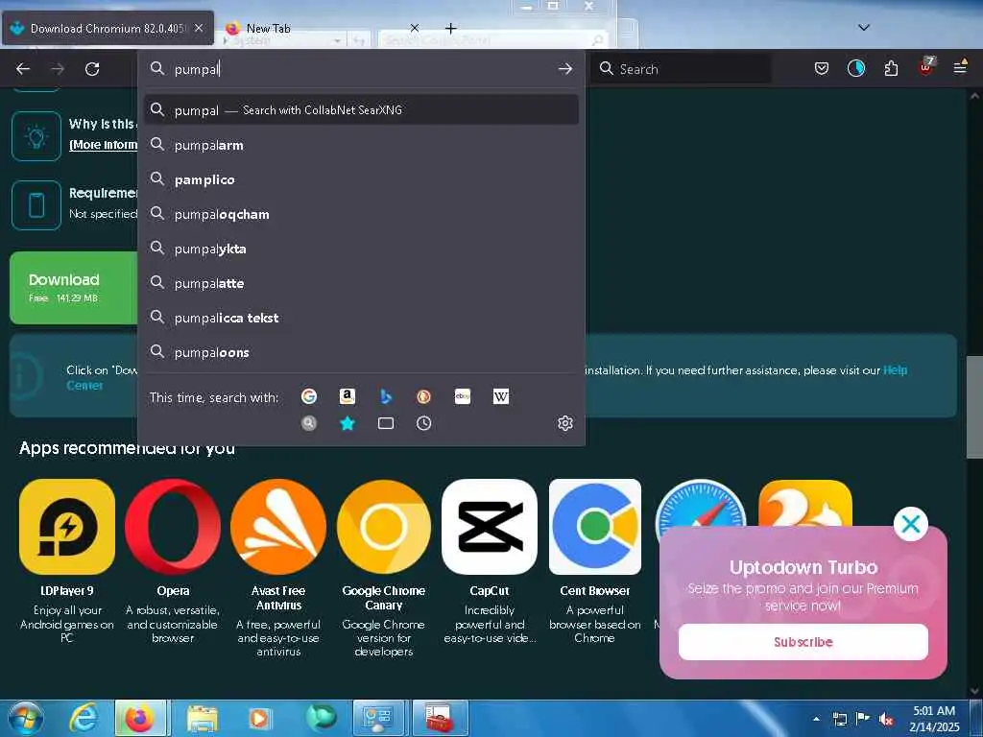Search with the gray magnifier engine

(x=309, y=423)
